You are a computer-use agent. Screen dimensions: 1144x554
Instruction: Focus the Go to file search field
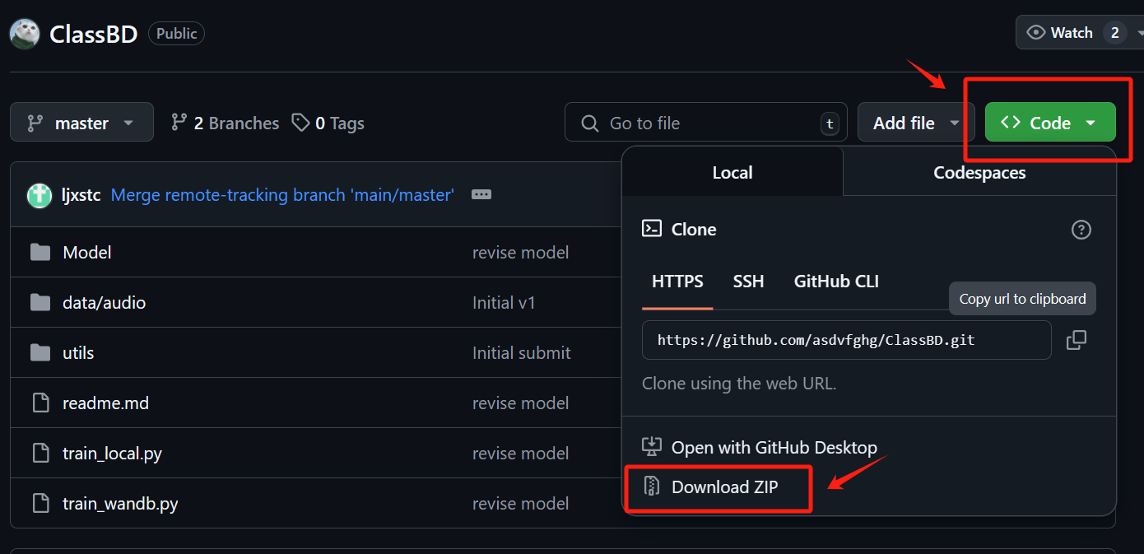(x=706, y=123)
